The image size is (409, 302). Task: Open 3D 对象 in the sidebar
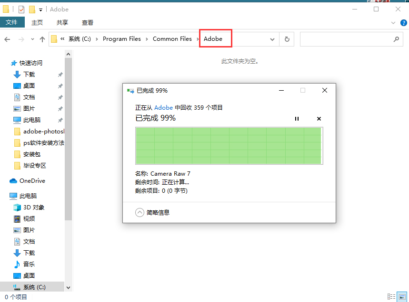34,208
